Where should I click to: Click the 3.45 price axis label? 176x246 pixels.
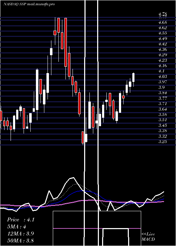[x=163, y=125]
